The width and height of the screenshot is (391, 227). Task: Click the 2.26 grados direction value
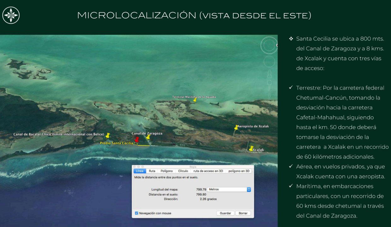point(208,199)
